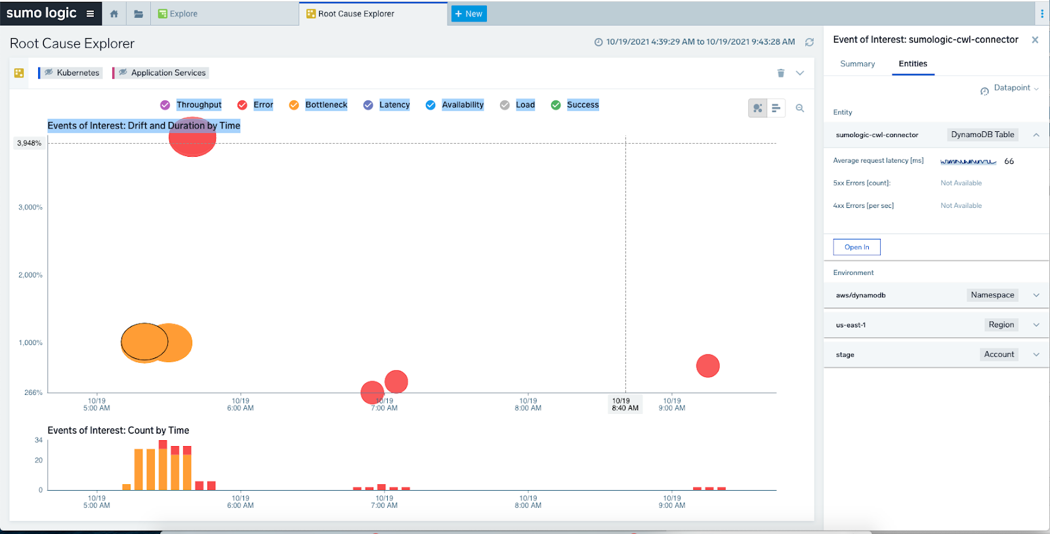This screenshot has width=1050, height=534.
Task: Click the sumo logic logo
Action: click(x=41, y=13)
